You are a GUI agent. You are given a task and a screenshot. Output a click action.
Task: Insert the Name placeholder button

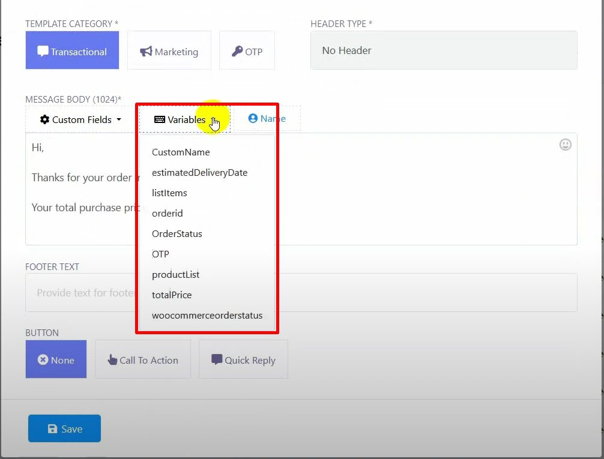click(267, 119)
